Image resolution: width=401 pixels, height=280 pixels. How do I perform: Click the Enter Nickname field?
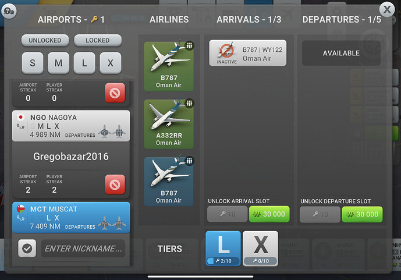click(83, 249)
